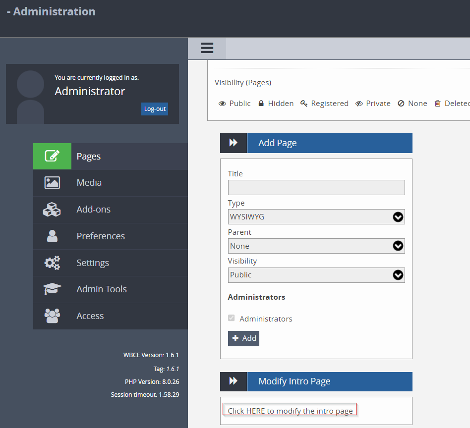
Task: Open the Type dropdown showing WYSIWYG
Action: pyautogui.click(x=316, y=217)
